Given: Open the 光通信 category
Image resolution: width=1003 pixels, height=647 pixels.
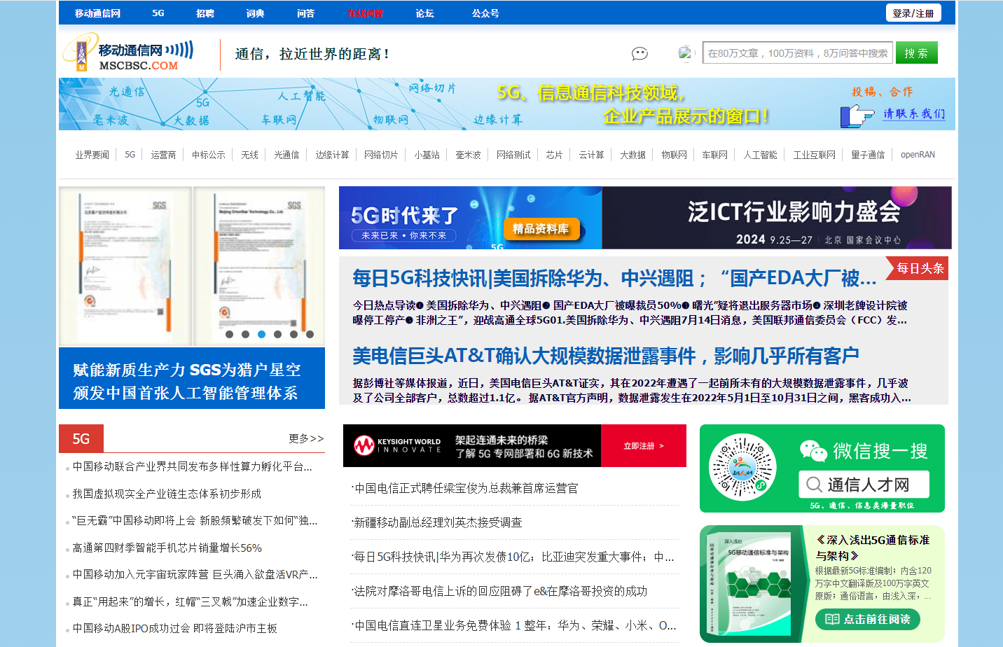Looking at the screenshot, I should [286, 155].
